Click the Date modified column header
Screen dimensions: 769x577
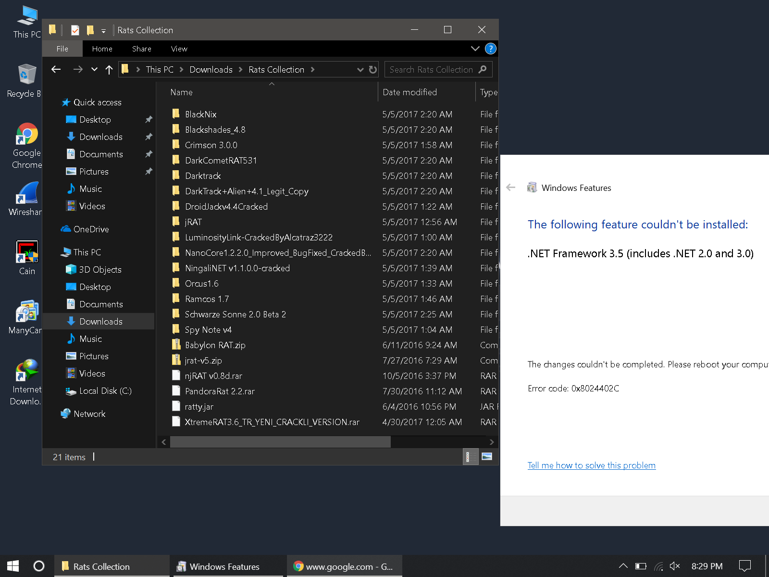(x=427, y=92)
